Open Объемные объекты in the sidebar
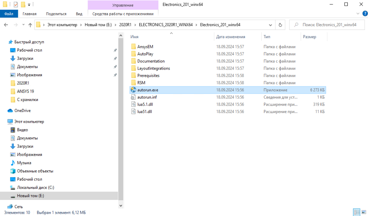Image resolution: width=368 pixels, height=216 pixels. click(35, 171)
